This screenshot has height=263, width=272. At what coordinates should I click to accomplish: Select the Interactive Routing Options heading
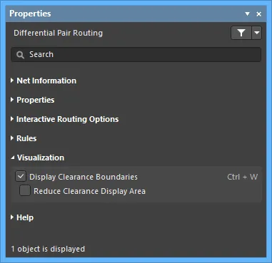click(x=67, y=119)
